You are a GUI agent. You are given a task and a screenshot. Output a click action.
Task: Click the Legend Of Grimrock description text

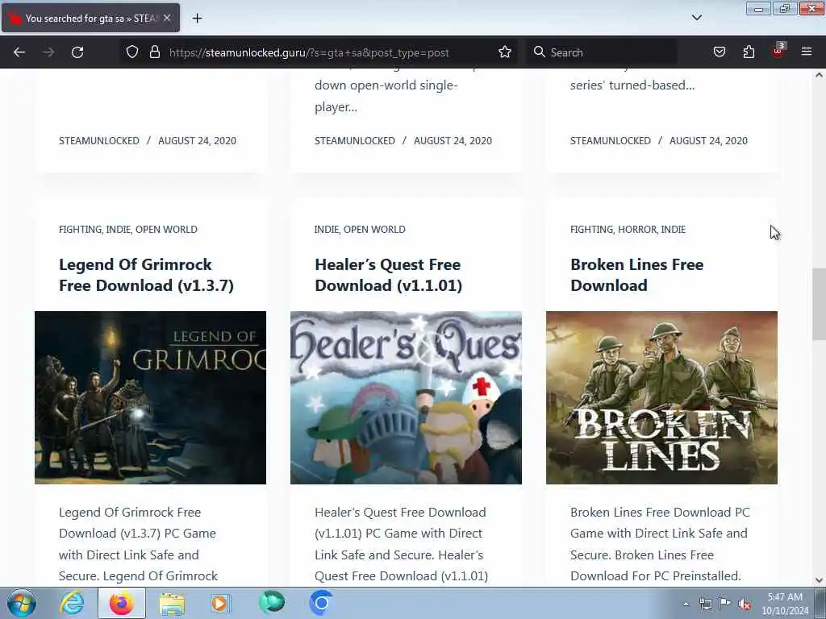pyautogui.click(x=138, y=544)
